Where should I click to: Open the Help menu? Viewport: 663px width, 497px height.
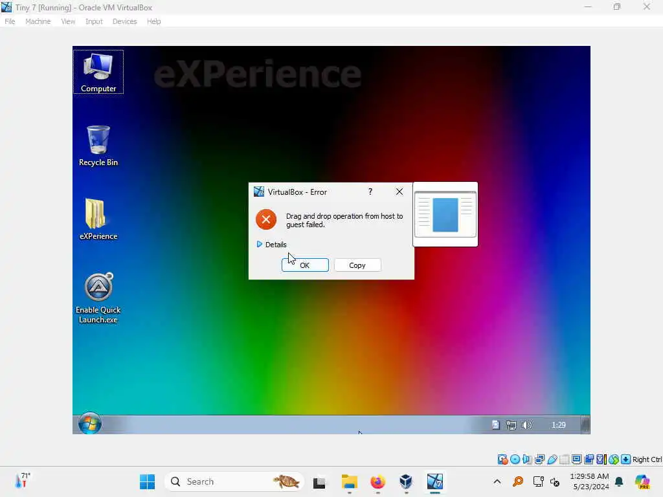click(x=153, y=21)
